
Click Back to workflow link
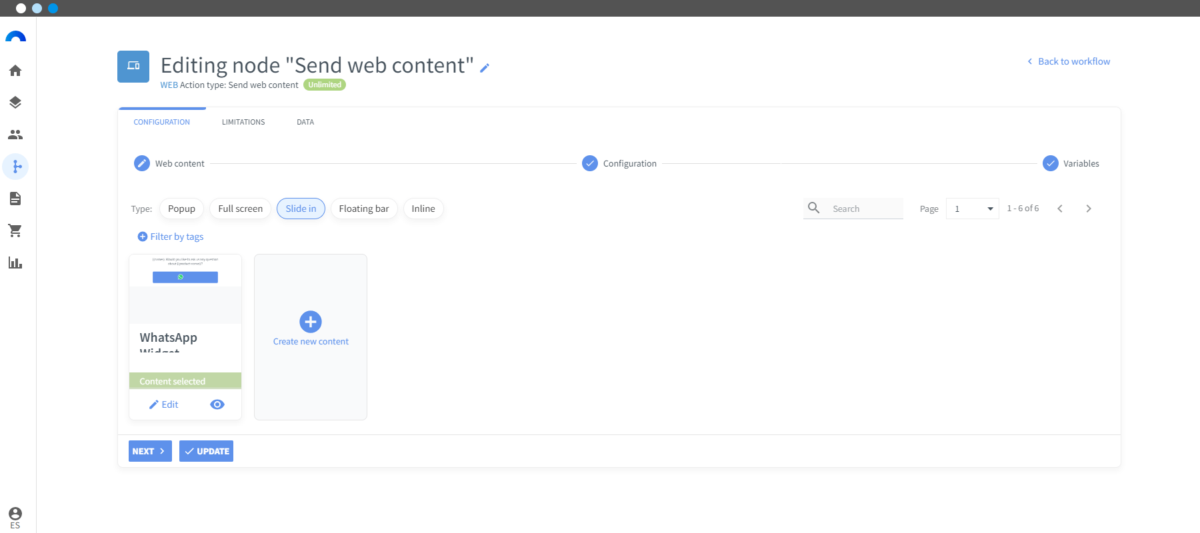(x=1069, y=61)
